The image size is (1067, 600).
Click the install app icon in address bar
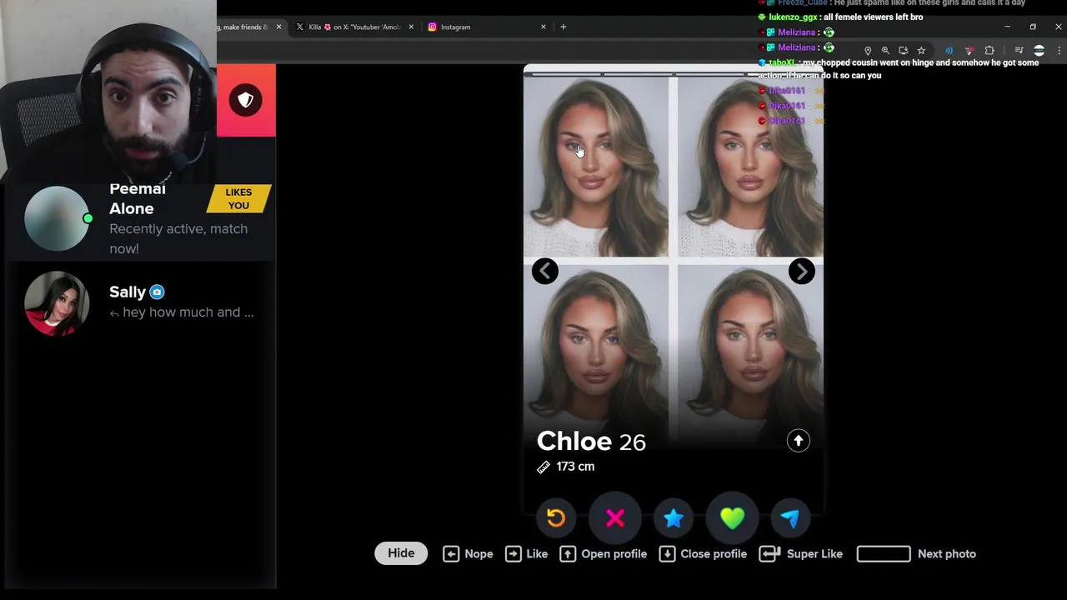coord(903,51)
